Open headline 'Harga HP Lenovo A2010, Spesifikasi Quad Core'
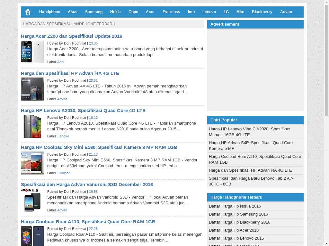Viewport: 329px width, 246px height. coord(83,111)
